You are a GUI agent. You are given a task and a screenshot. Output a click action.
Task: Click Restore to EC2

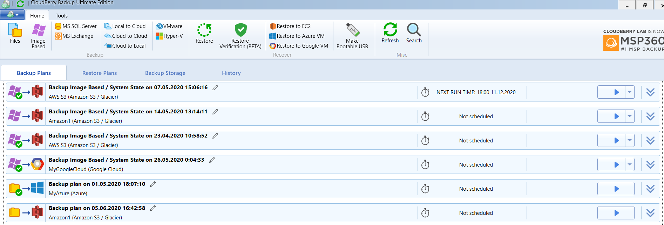click(290, 26)
